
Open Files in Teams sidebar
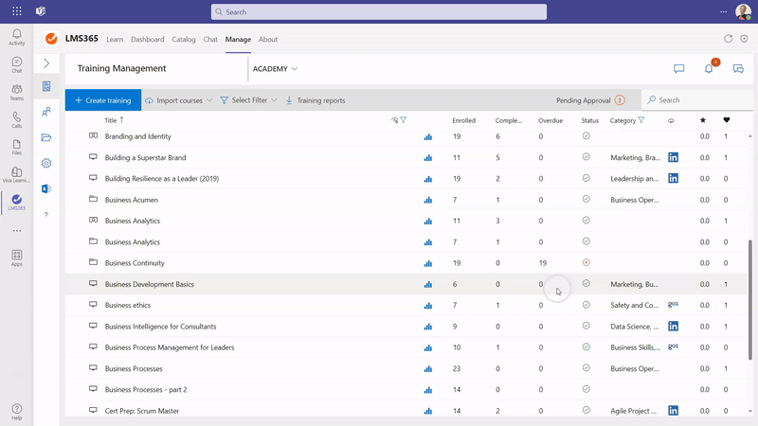click(16, 148)
